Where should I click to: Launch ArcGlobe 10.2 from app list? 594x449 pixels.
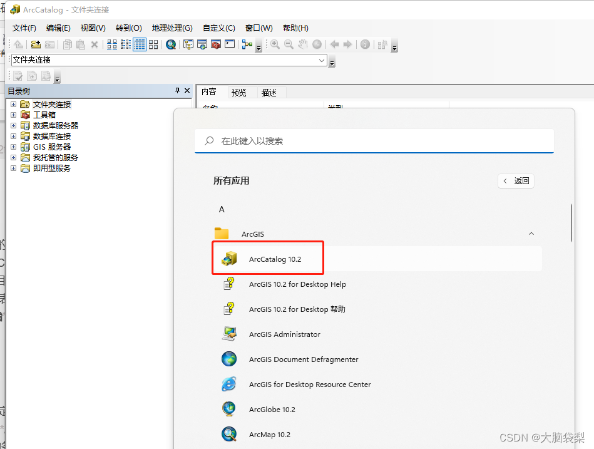[377, 409]
